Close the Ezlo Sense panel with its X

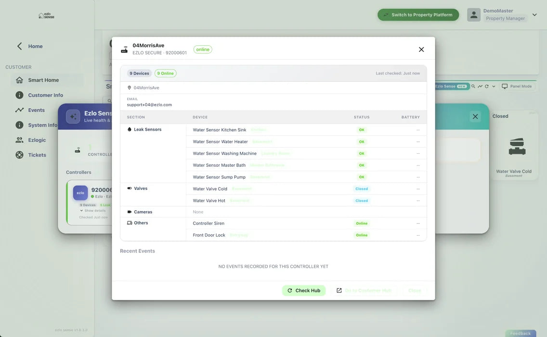tap(475, 117)
